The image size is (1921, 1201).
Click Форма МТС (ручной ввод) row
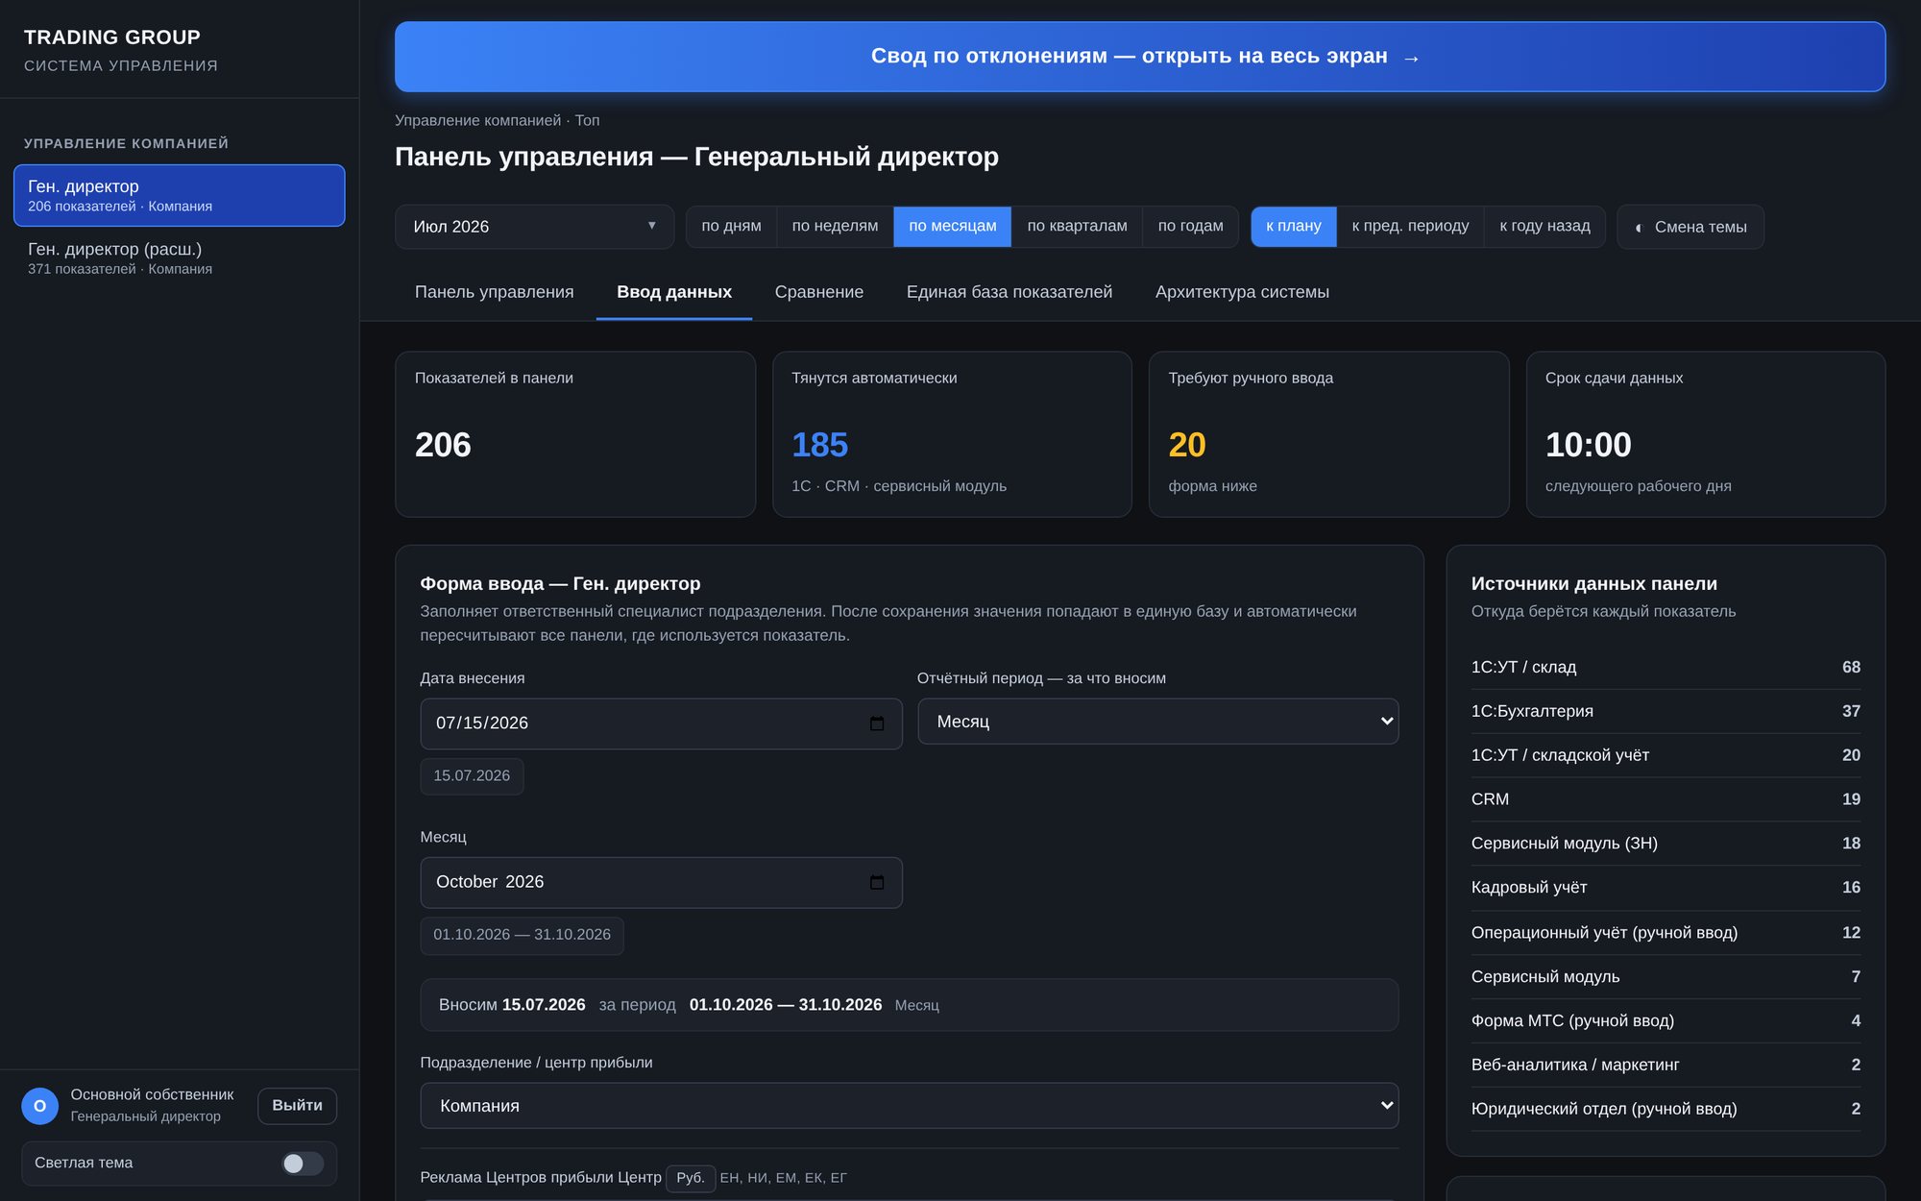click(x=1665, y=1020)
